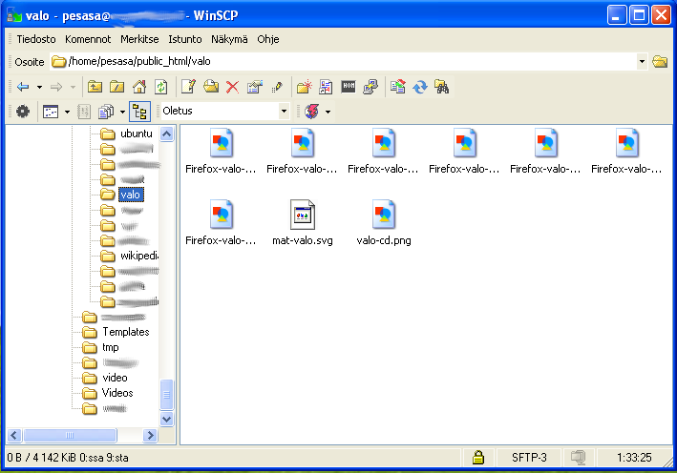Open the Tiedosto menu
This screenshot has width=677, height=473.
coord(36,39)
